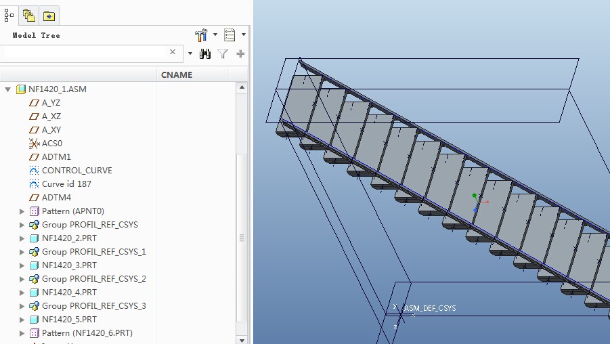Expand NF1420_2.PRT node
Image resolution: width=610 pixels, height=344 pixels.
click(22, 238)
